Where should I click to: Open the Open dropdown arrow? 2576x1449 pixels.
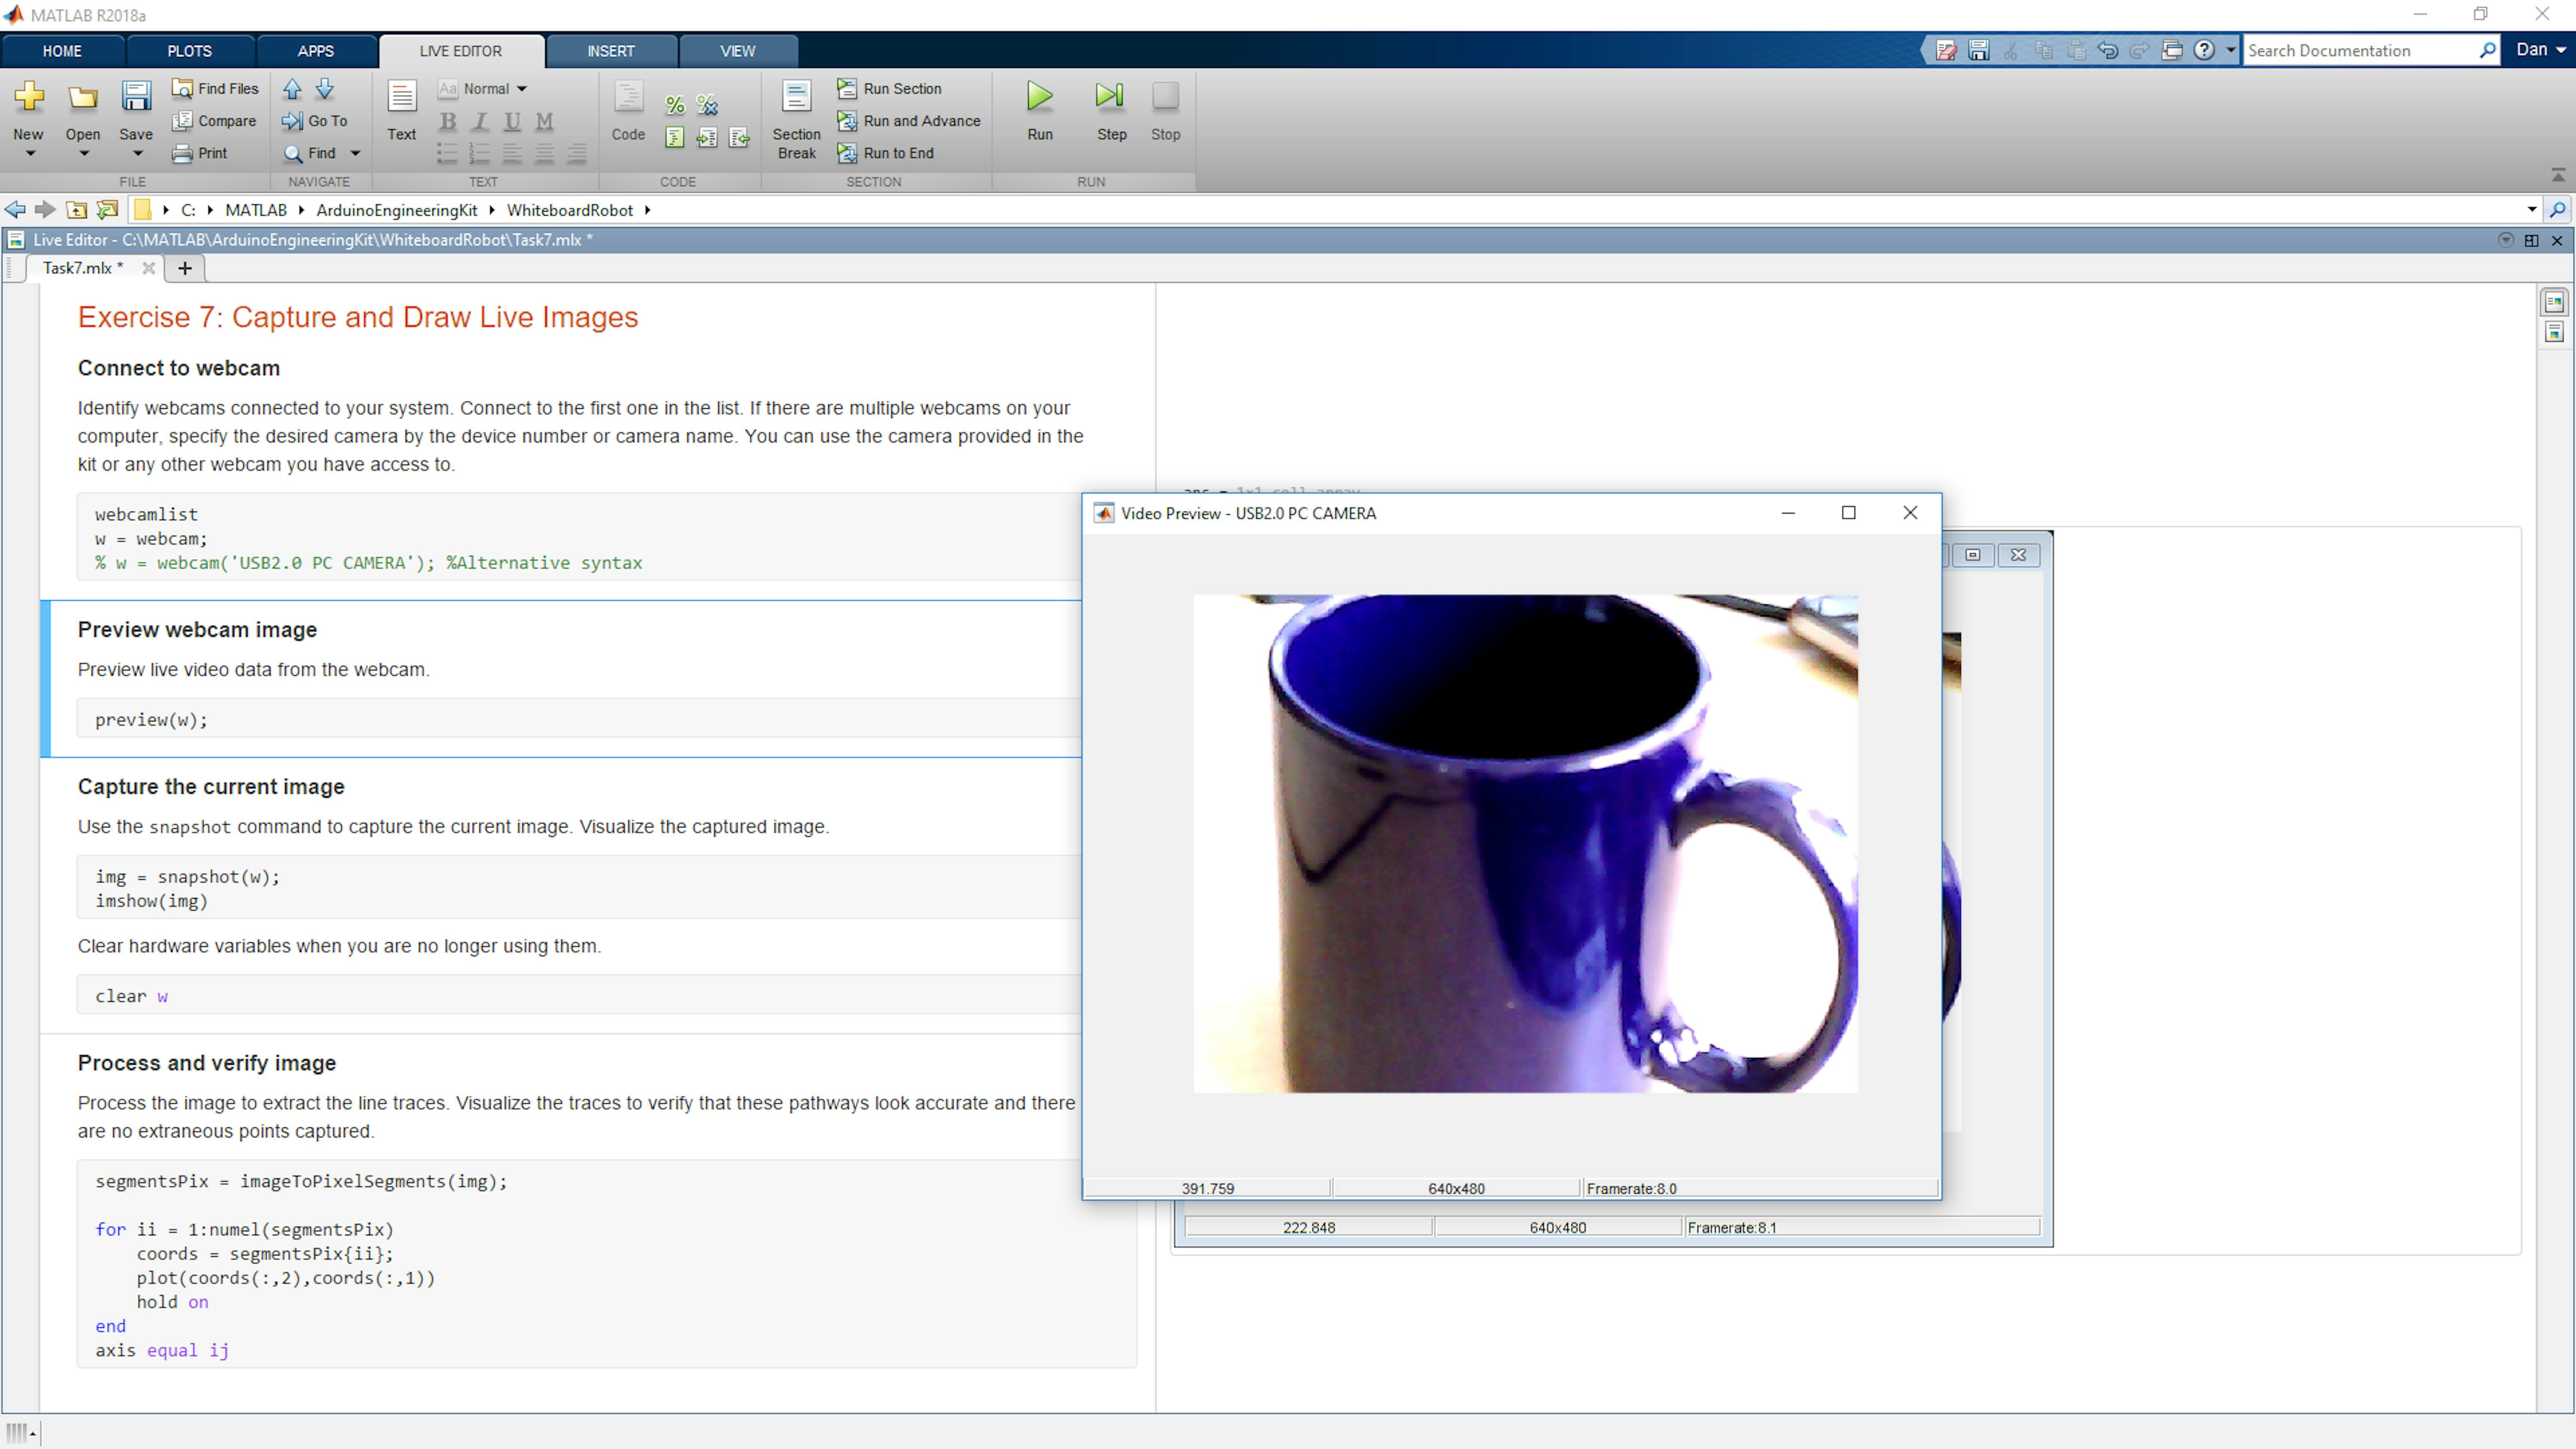click(84, 154)
